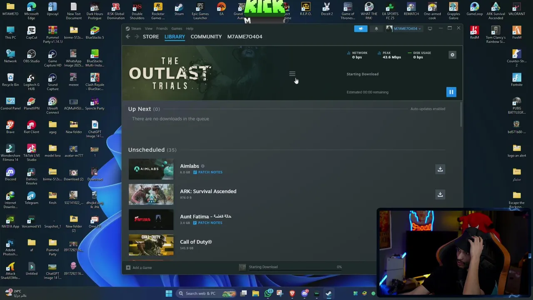Switch to the STORE tab
Viewport: 533px width, 300px height.
[151, 36]
